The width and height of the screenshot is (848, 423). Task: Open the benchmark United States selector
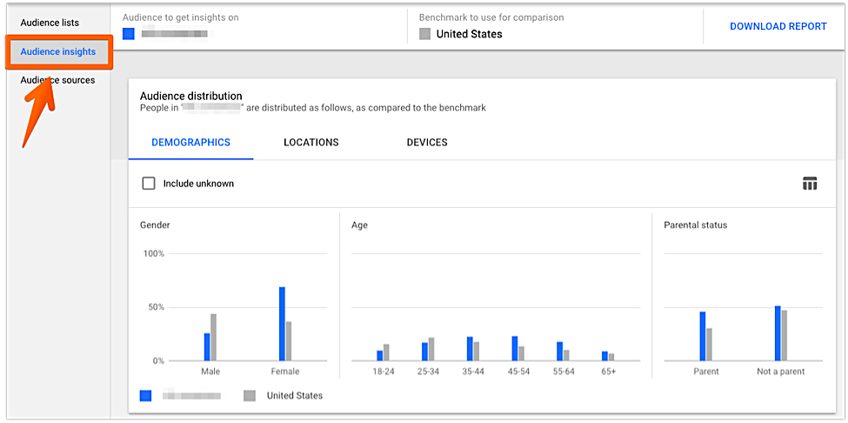click(469, 34)
